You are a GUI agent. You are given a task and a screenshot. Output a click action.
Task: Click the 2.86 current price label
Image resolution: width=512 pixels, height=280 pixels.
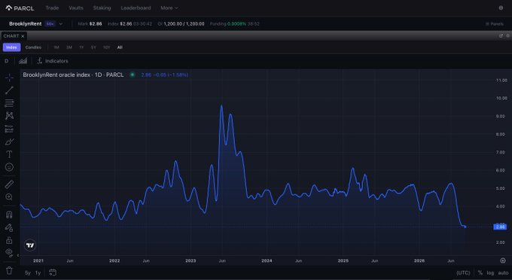pyautogui.click(x=500, y=227)
